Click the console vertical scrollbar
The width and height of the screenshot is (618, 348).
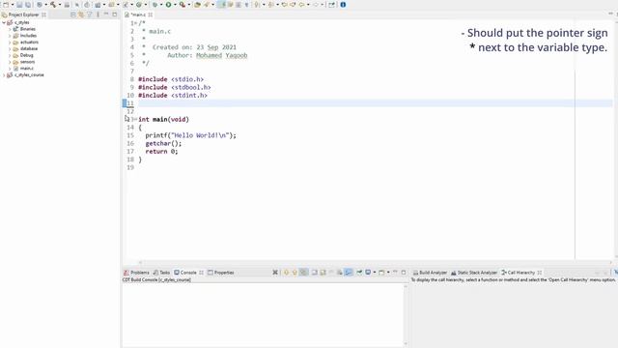[406, 315]
